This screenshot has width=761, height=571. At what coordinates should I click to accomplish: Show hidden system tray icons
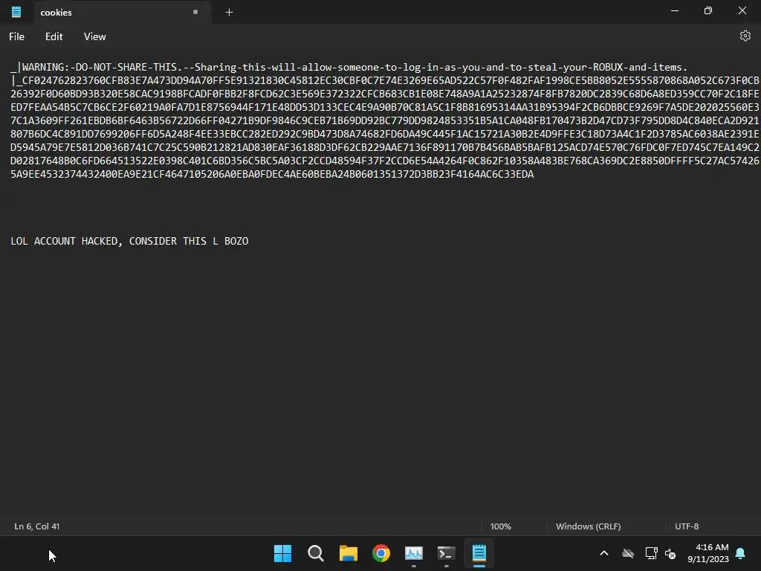pyautogui.click(x=604, y=553)
